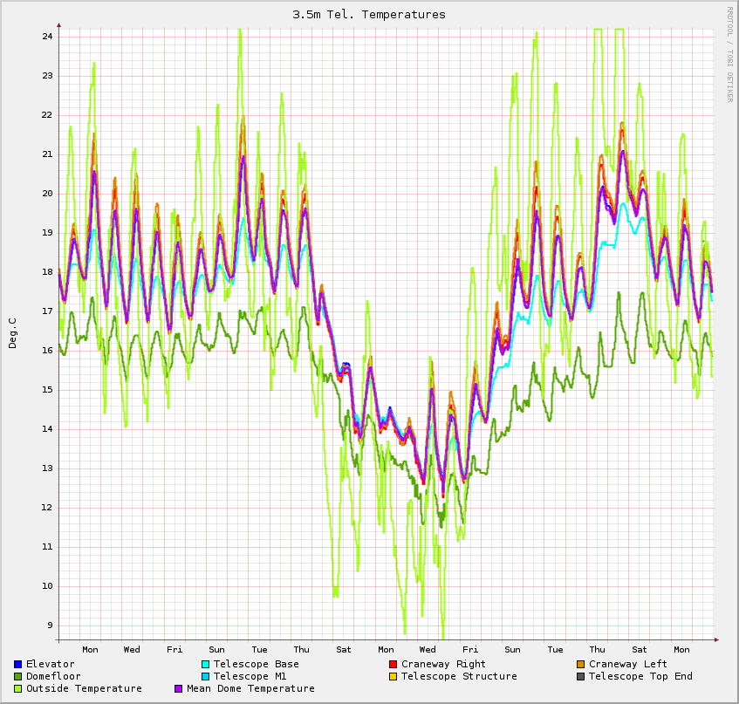Screen dimensions: 739x704
Task: Click the "Deg.C" vertical axis label
Action: point(12,333)
